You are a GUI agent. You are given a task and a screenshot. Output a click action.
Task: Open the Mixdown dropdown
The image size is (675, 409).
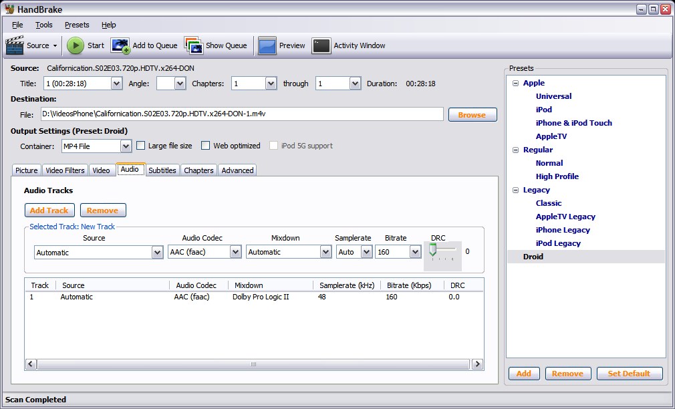(x=326, y=252)
